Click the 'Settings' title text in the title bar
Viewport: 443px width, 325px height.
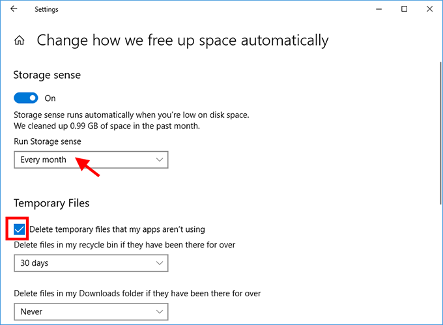click(x=46, y=9)
